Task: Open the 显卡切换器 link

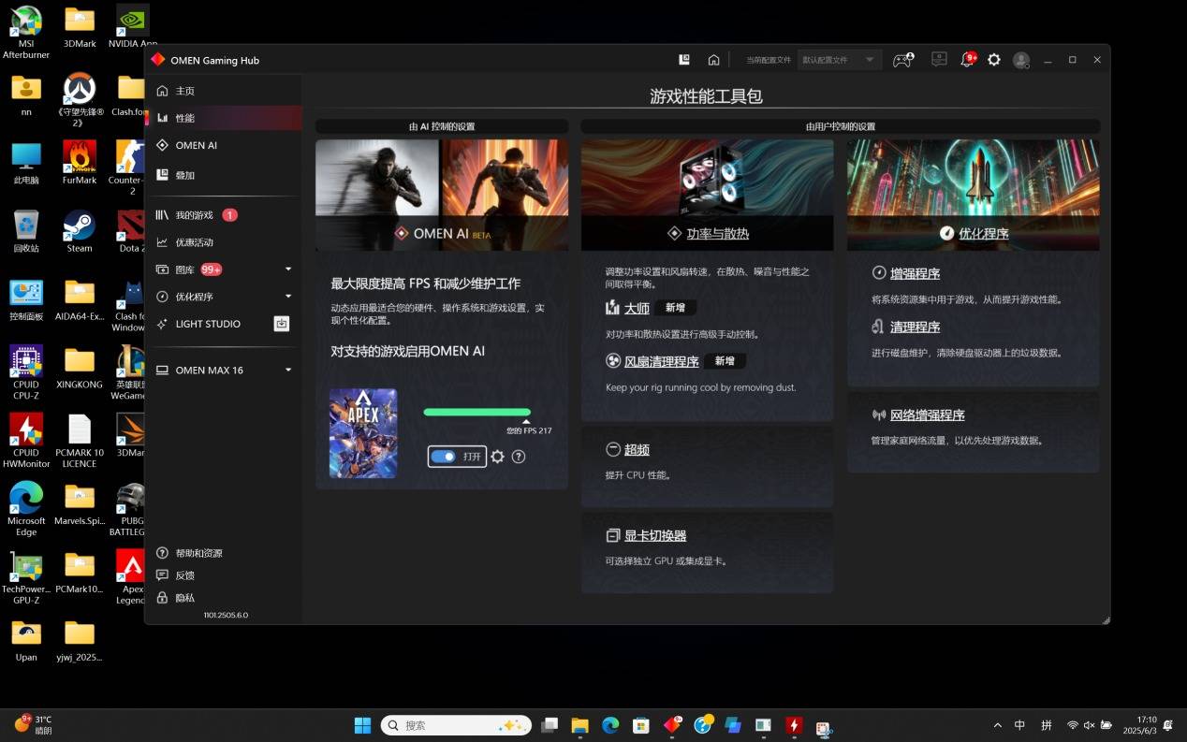Action: pyautogui.click(x=654, y=536)
